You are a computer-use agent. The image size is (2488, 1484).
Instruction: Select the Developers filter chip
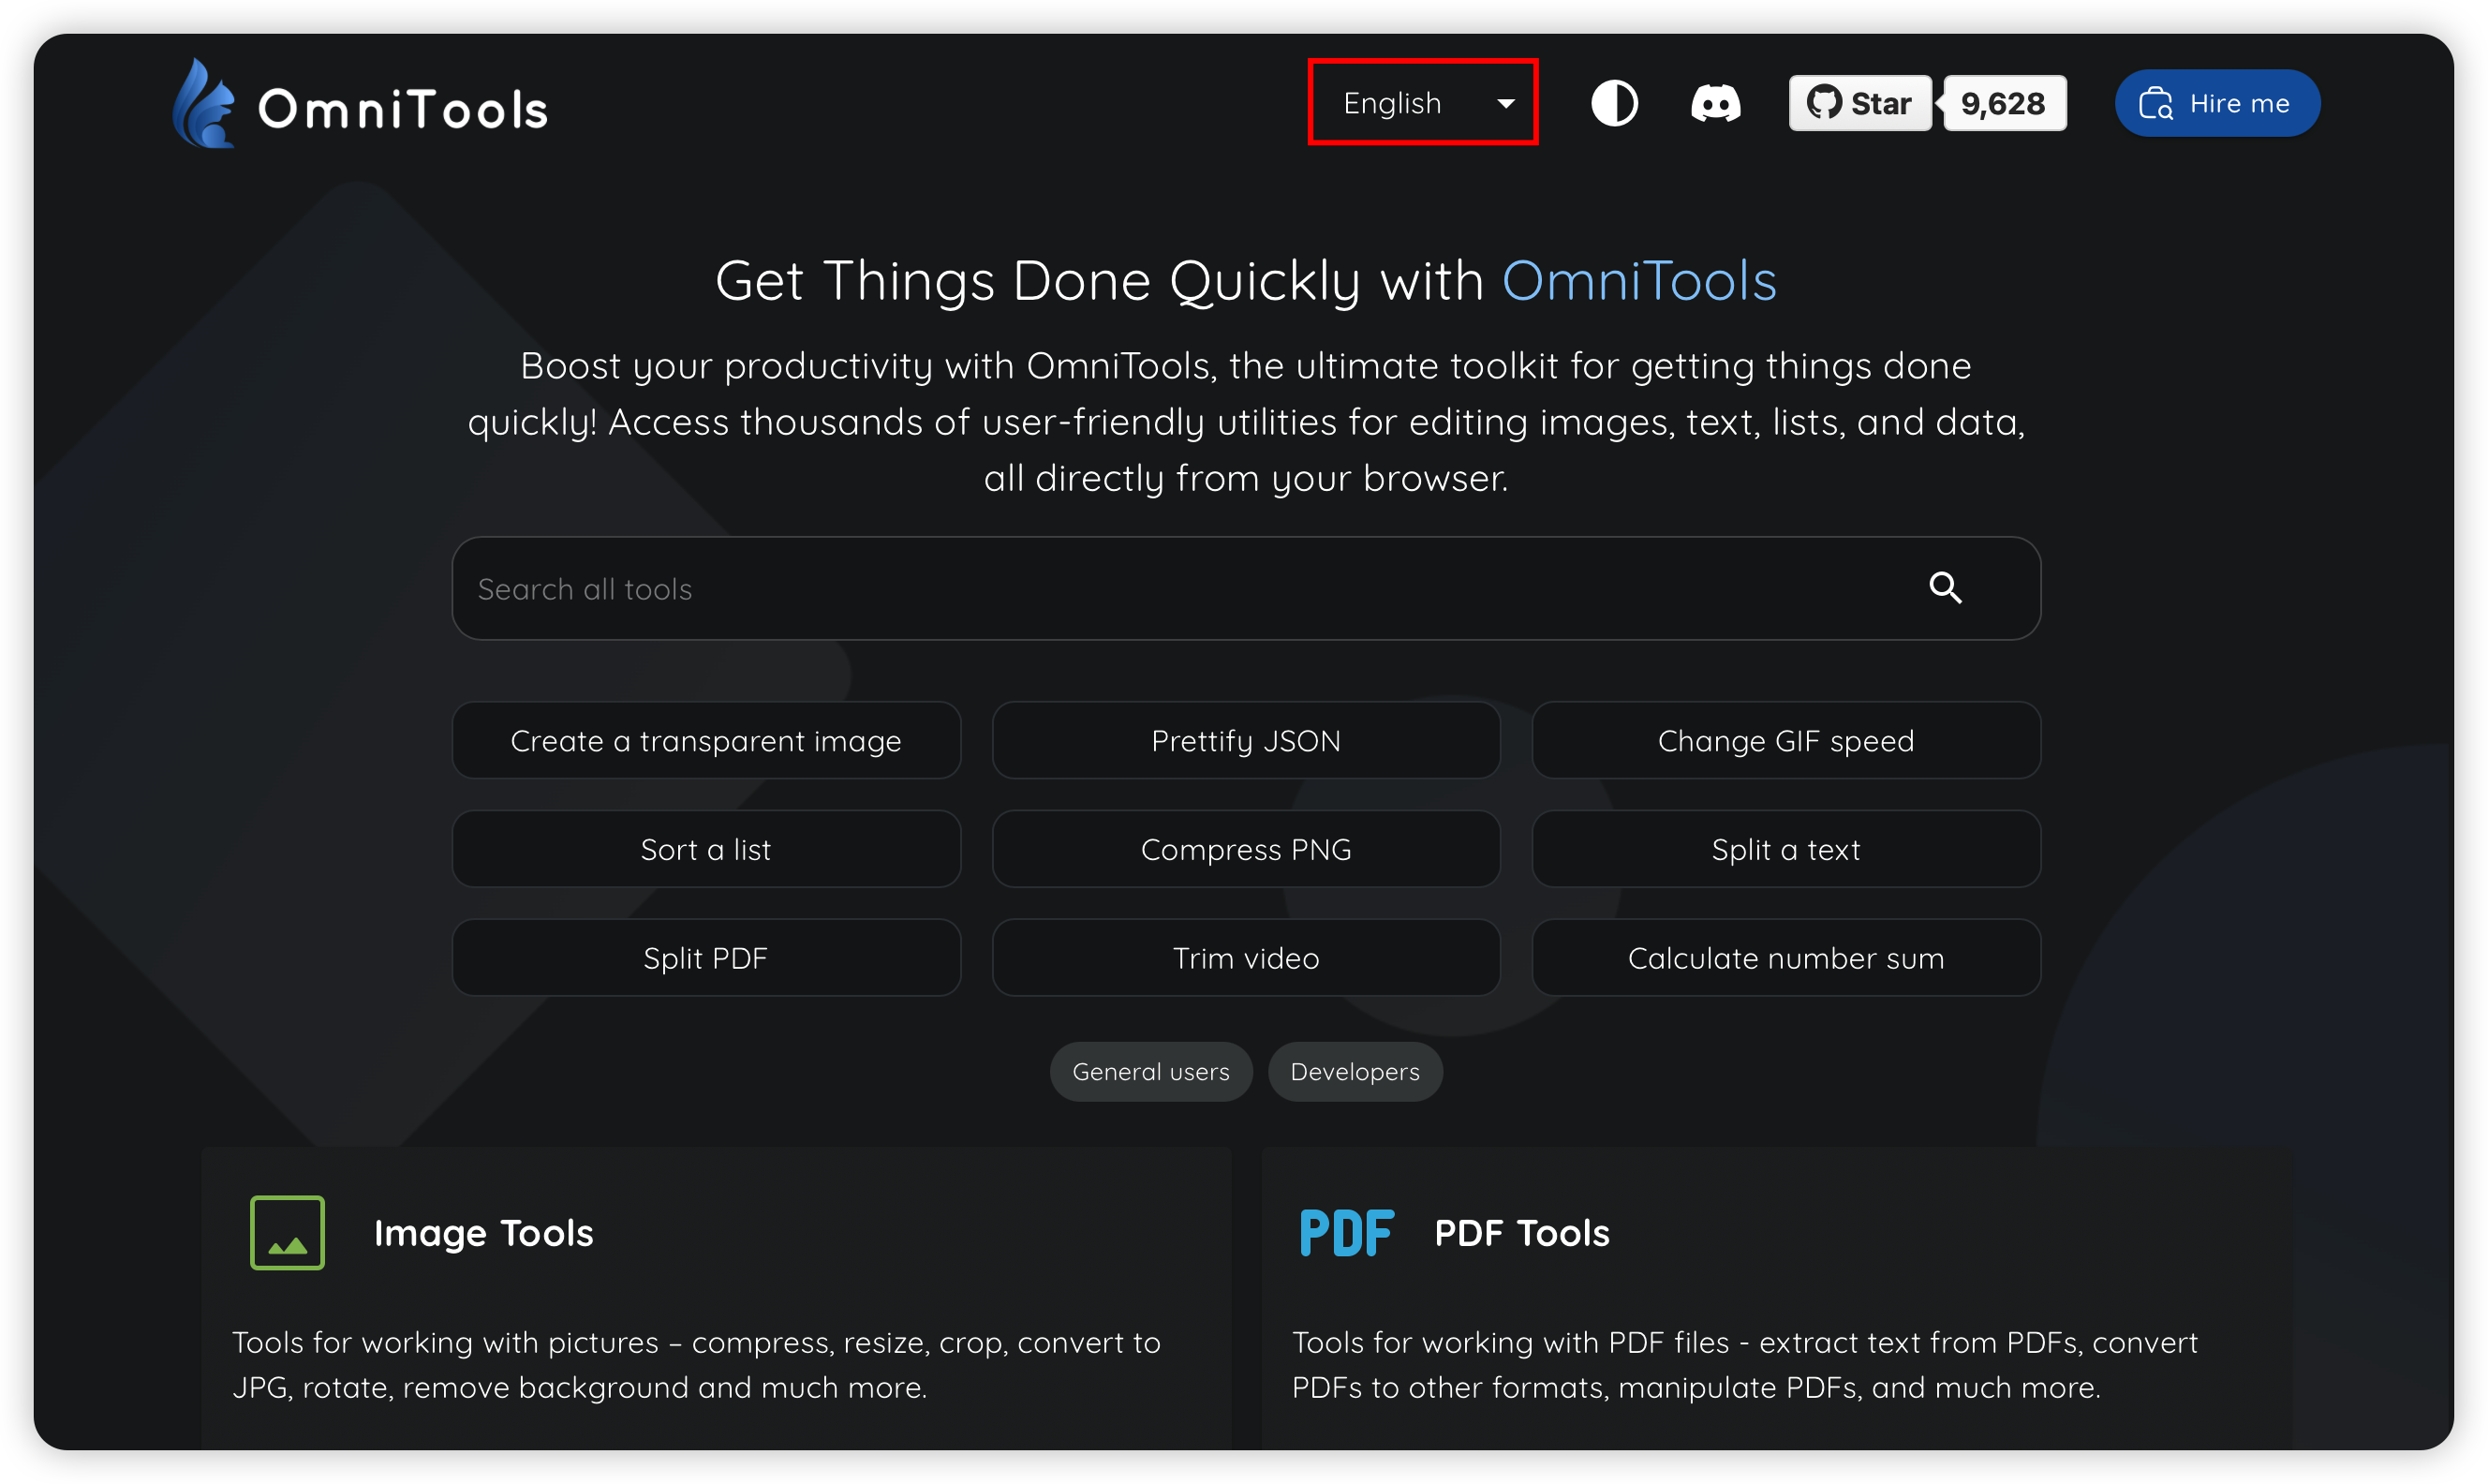[x=1355, y=1071]
